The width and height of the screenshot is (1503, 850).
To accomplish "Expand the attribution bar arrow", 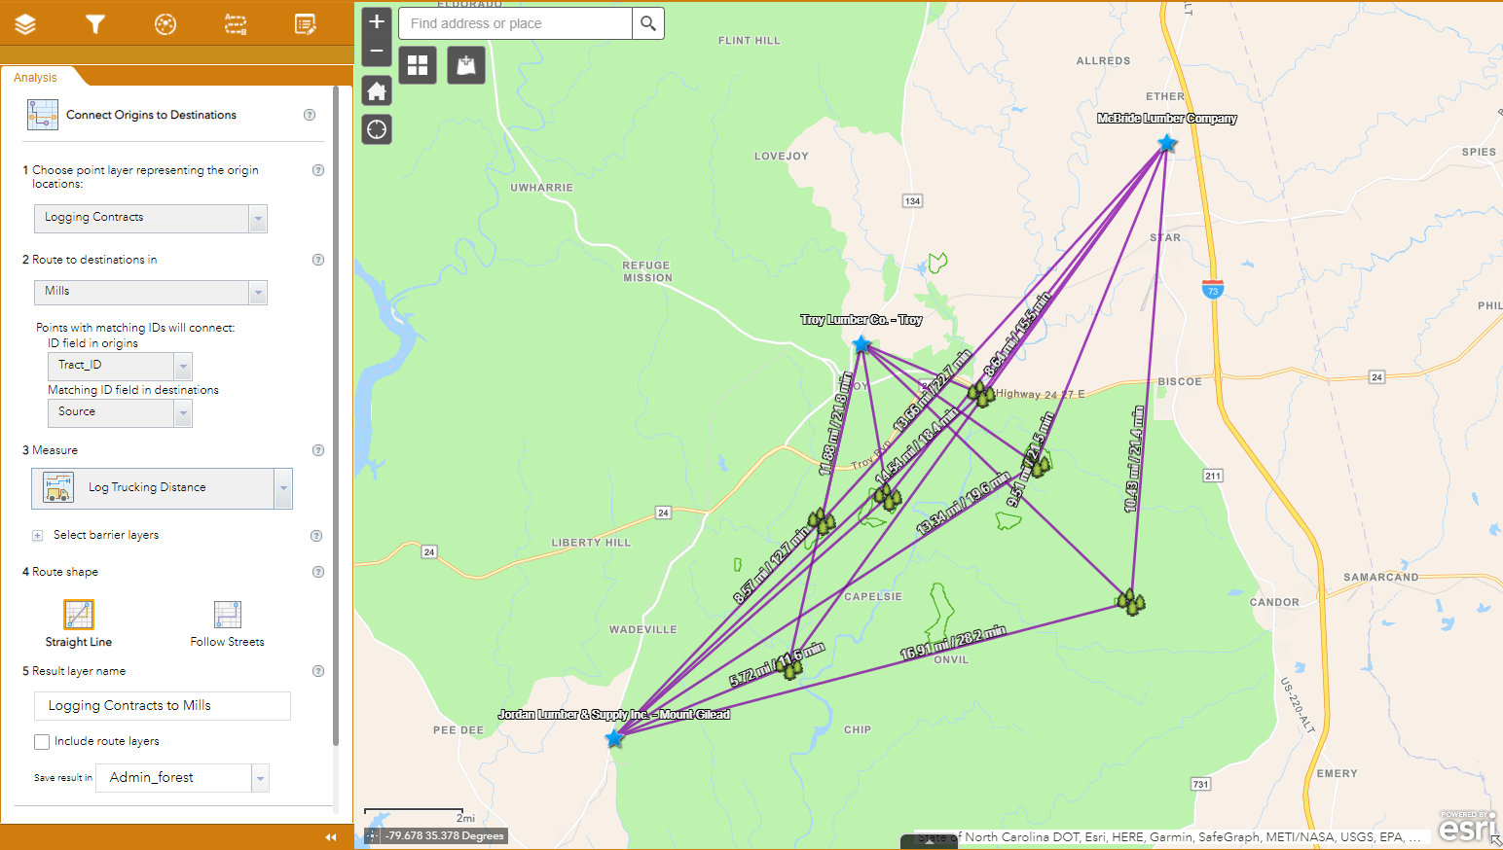I will coord(929,841).
